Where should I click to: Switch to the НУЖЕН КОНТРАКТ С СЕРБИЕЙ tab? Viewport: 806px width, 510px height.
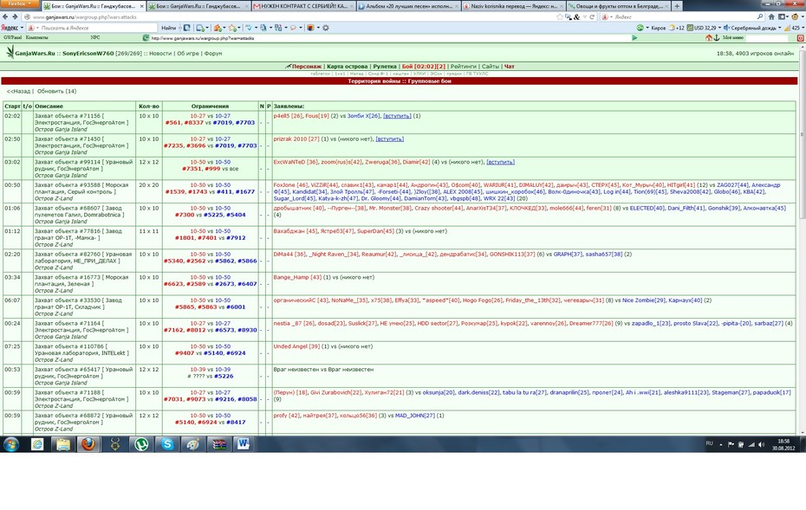click(303, 6)
